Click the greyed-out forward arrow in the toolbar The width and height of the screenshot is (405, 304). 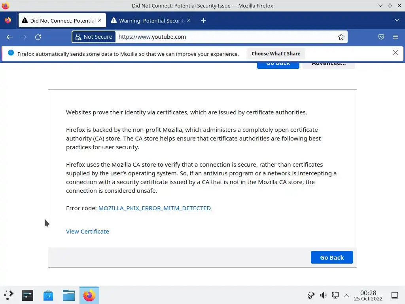24,37
